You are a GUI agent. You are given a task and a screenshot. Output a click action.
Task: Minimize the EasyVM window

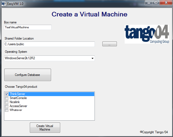(x=149, y=3)
